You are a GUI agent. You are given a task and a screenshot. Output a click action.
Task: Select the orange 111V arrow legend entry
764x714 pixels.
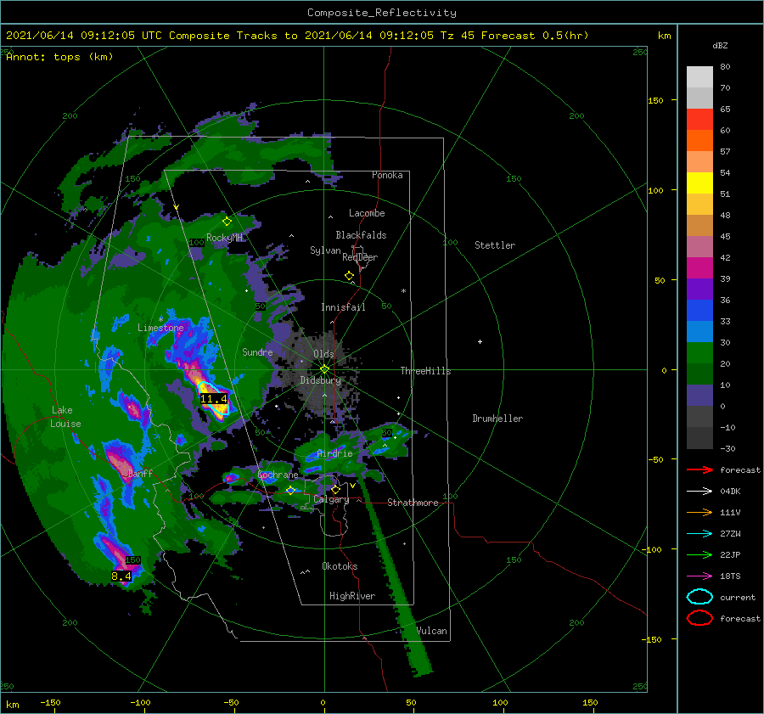click(x=699, y=512)
